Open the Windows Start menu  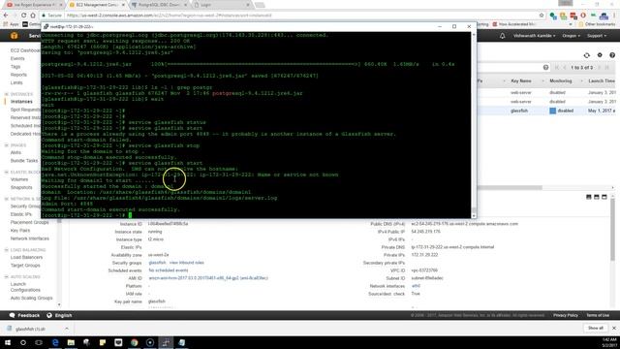pyautogui.click(x=8, y=342)
